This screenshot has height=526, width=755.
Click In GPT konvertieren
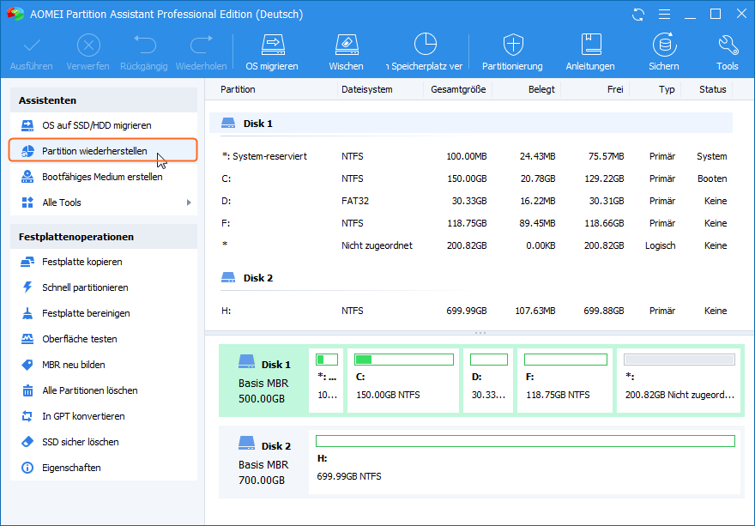tap(83, 416)
